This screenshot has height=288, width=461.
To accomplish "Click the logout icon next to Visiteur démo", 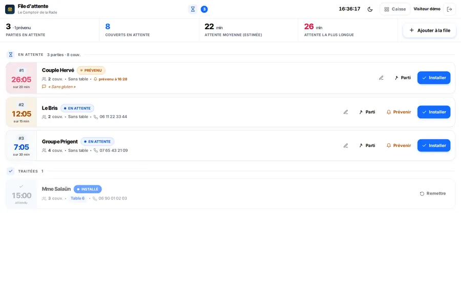I will click(x=449, y=9).
